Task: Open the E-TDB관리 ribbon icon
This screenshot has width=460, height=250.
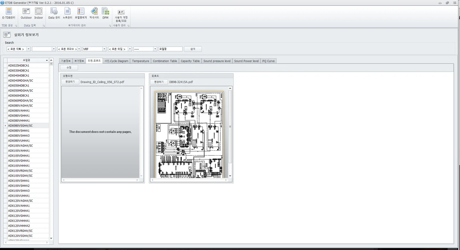Action: [x=9, y=13]
